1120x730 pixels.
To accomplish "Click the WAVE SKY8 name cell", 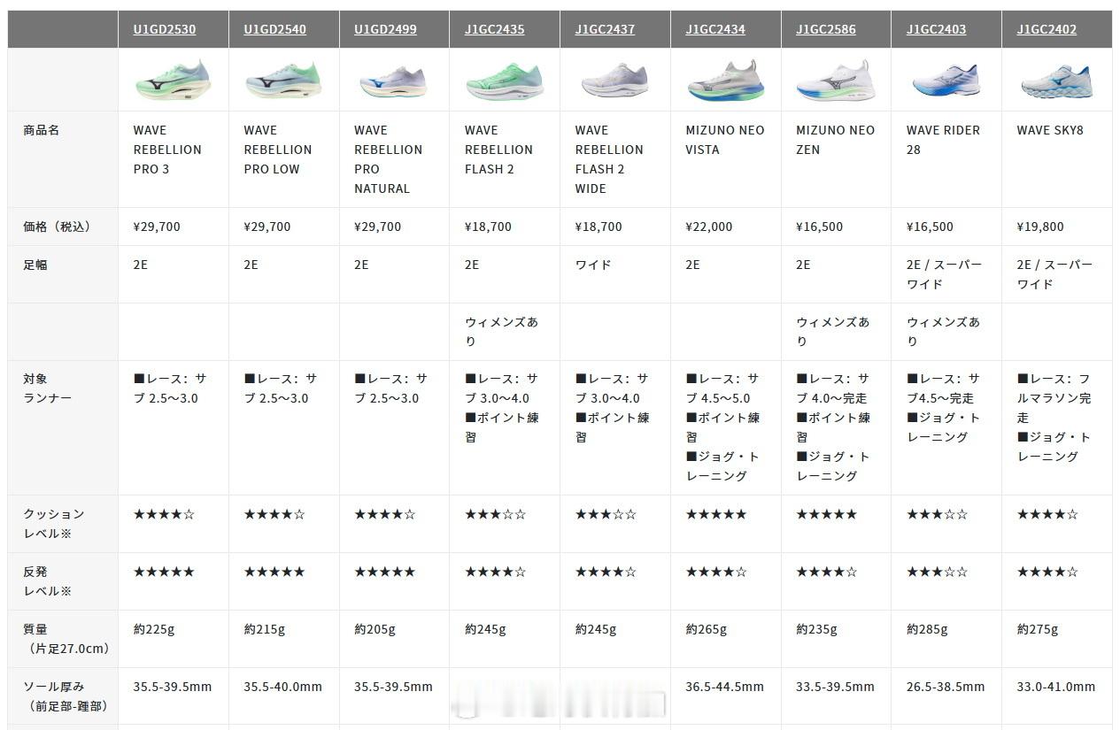I will tap(1057, 159).
